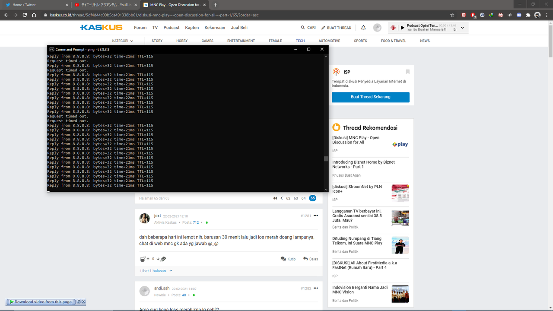Open the Forum menu item
553x311 pixels.
tap(140, 28)
